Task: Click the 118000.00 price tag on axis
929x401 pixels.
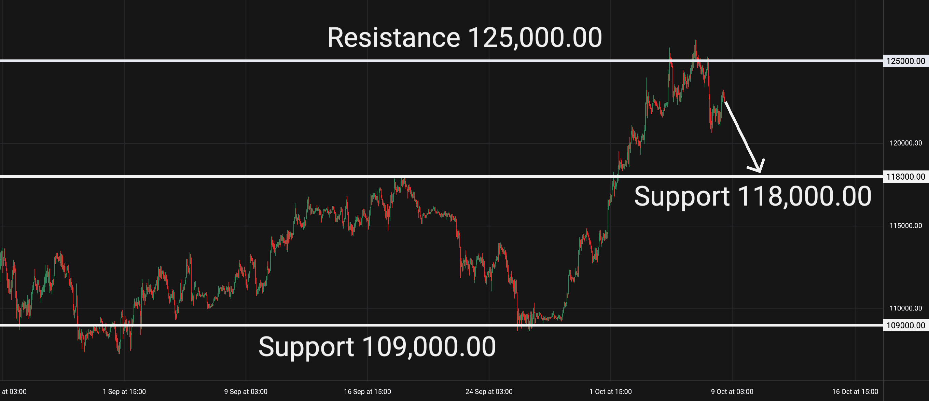Action: click(905, 177)
